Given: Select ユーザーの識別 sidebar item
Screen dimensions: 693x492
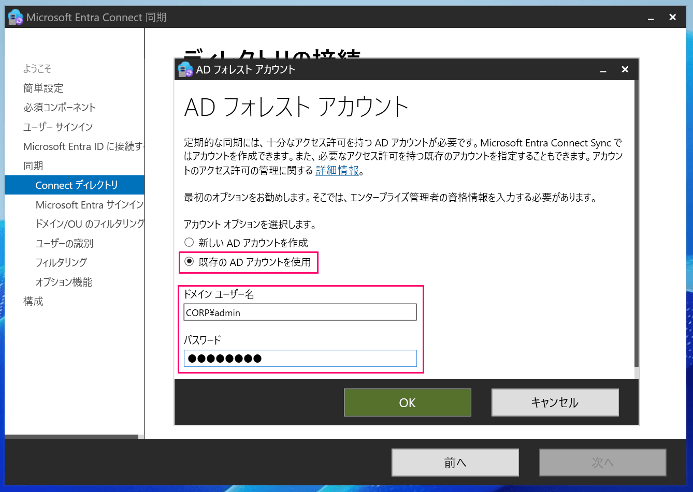Looking at the screenshot, I should click(64, 243).
